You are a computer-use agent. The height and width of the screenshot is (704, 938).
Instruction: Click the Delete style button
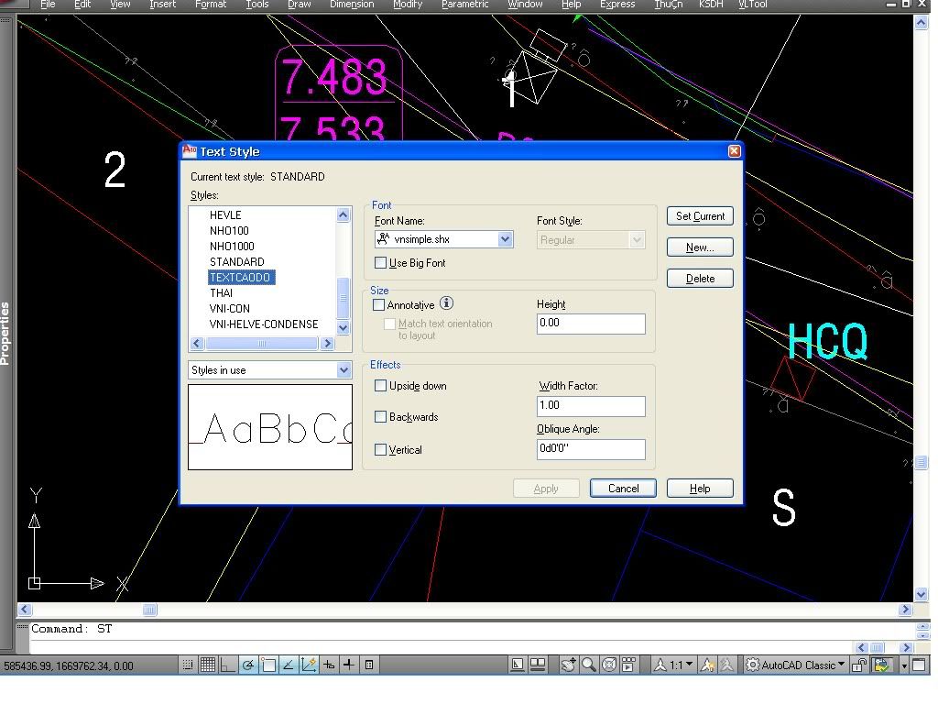pyautogui.click(x=700, y=279)
